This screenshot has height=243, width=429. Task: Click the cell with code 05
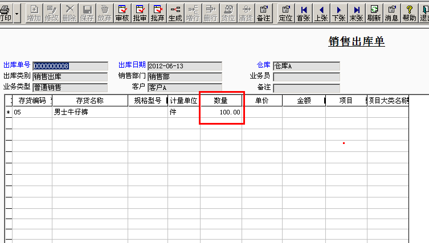32,112
